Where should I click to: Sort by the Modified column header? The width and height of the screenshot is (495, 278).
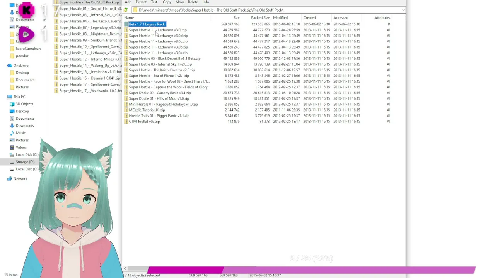pyautogui.click(x=280, y=18)
